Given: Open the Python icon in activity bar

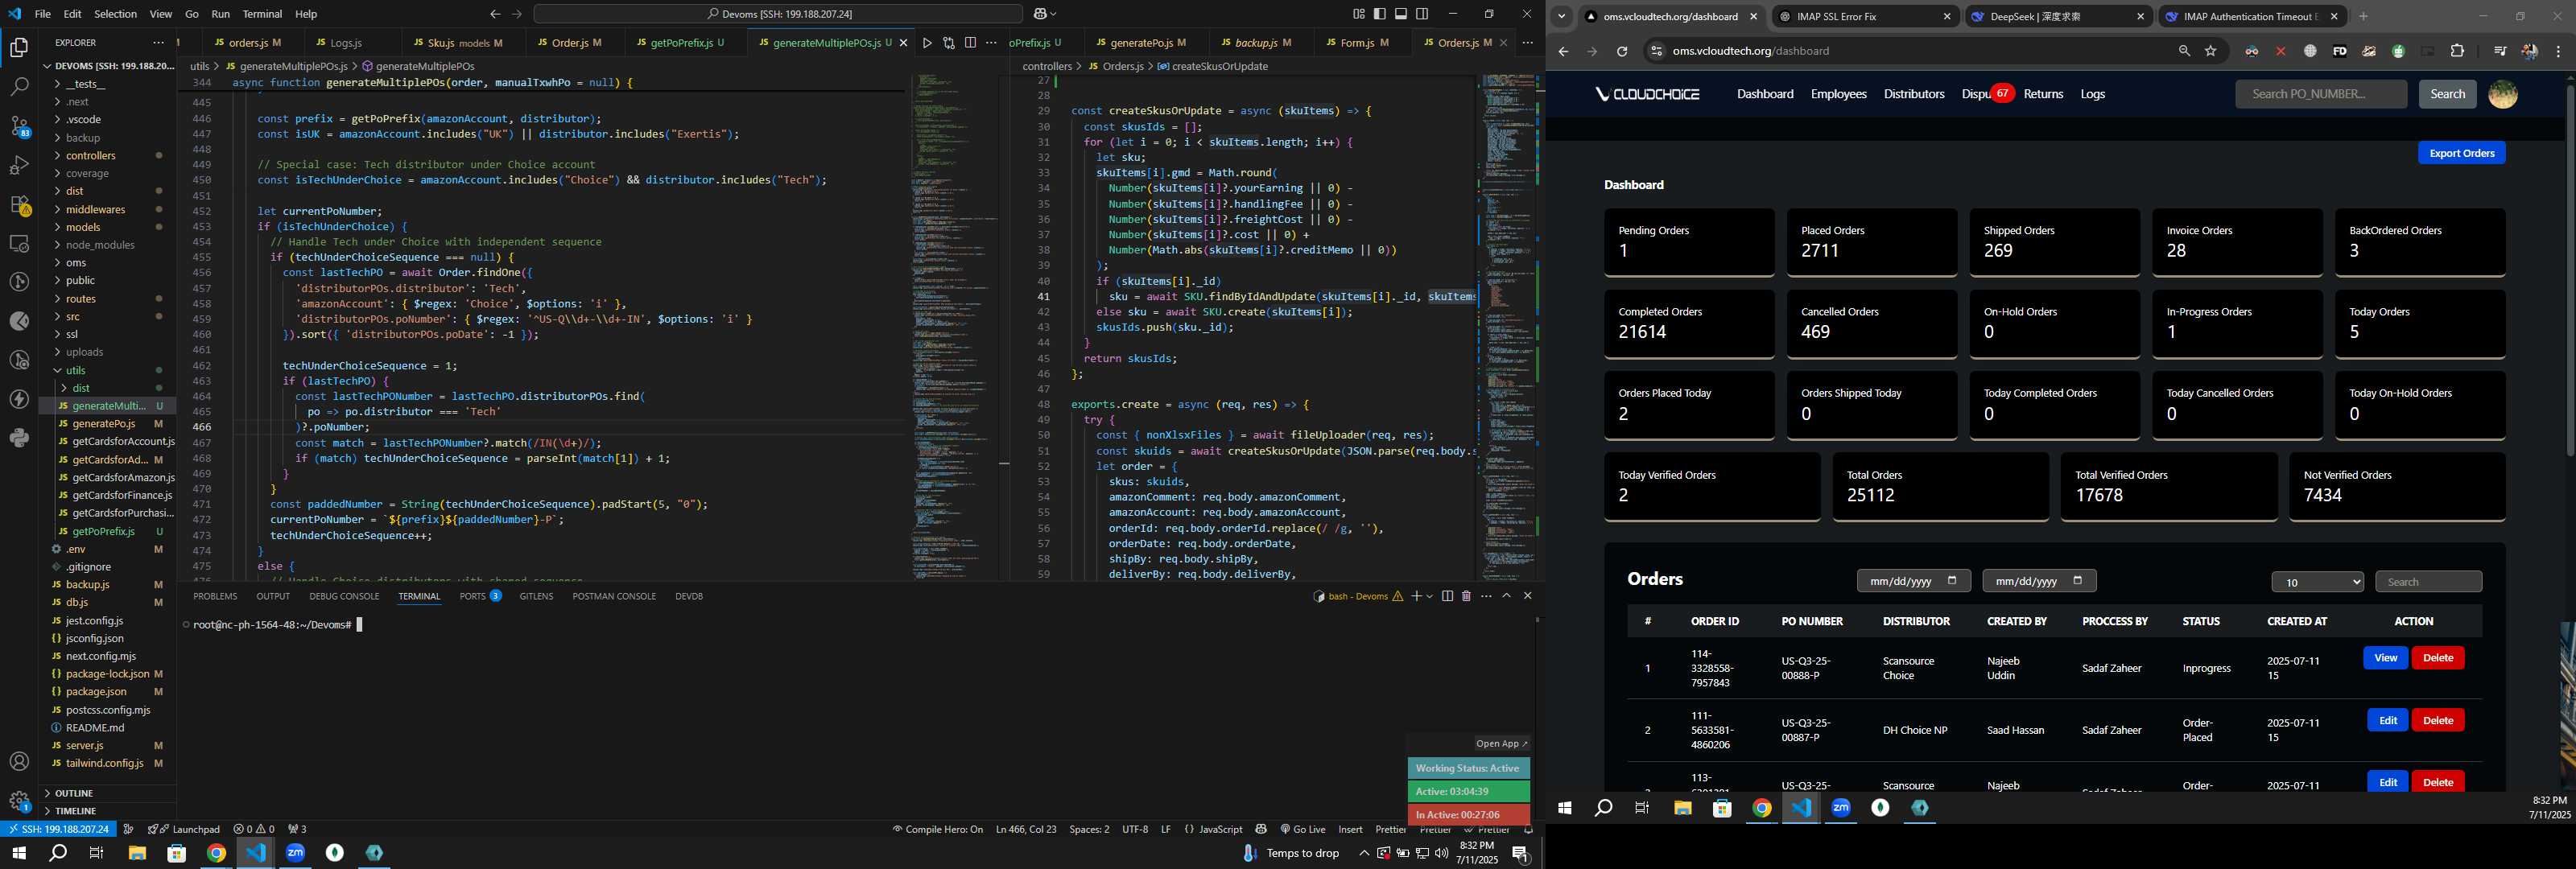Looking at the screenshot, I should [19, 438].
